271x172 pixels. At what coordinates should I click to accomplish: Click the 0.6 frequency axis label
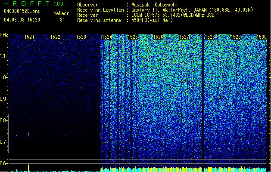coord(3,163)
